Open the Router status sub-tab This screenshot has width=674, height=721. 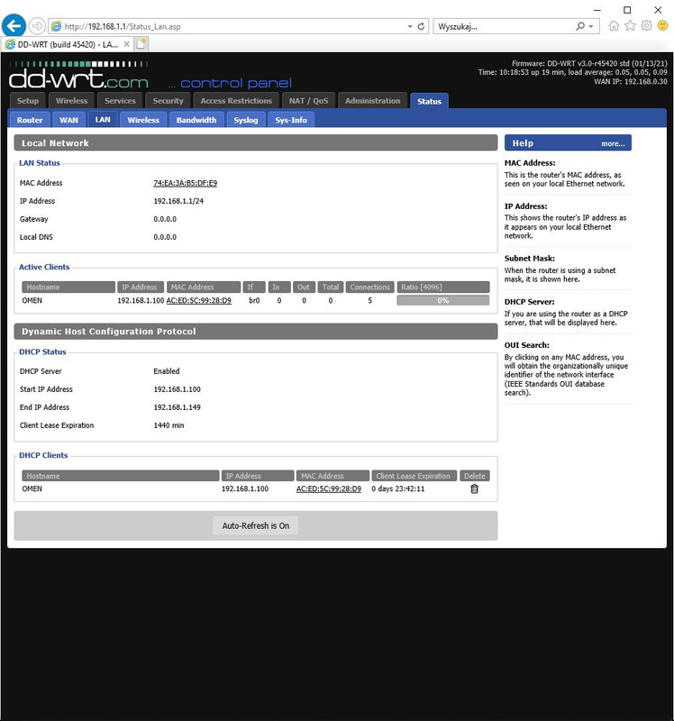point(30,120)
